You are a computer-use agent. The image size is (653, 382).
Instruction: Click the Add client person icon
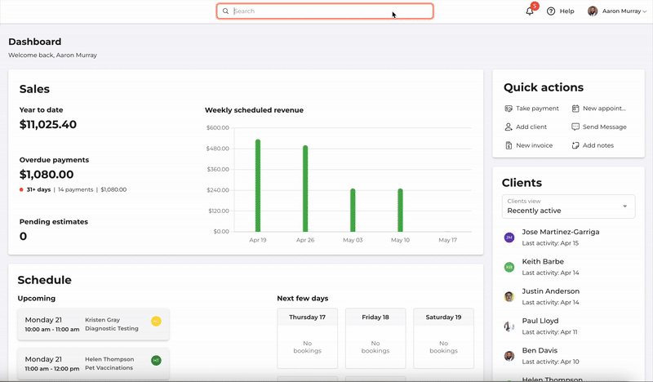[509, 127]
